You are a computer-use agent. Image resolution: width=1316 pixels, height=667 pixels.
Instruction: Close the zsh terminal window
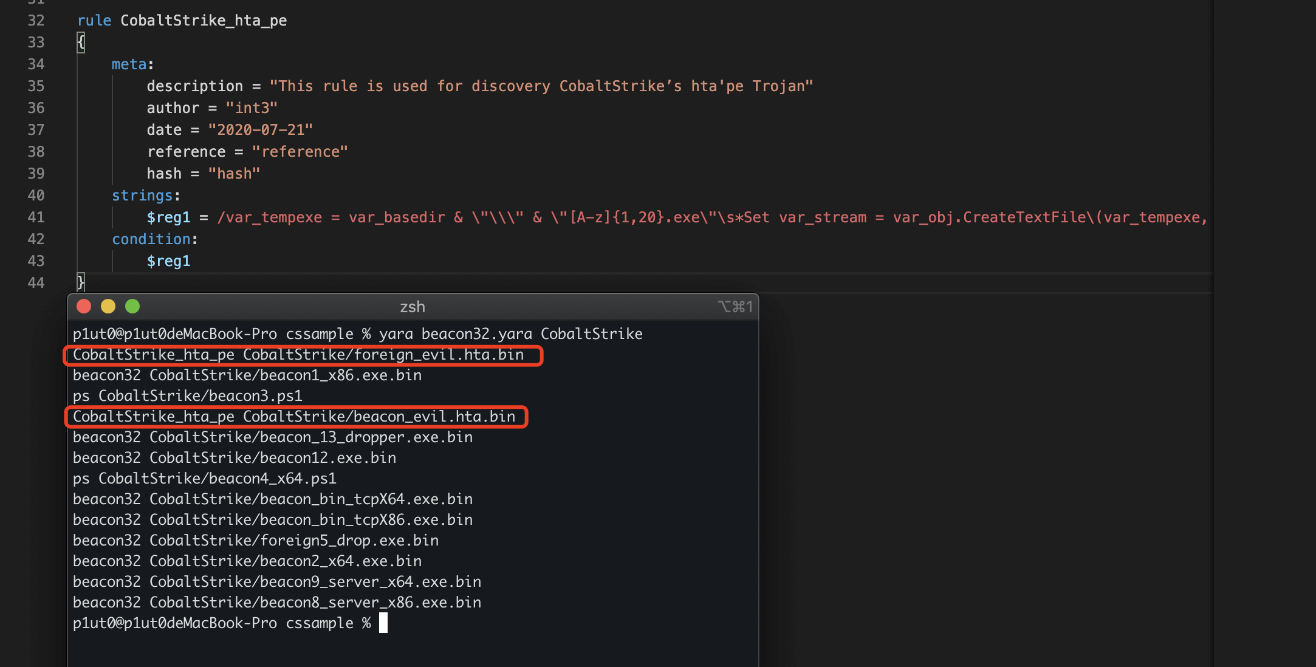[84, 307]
